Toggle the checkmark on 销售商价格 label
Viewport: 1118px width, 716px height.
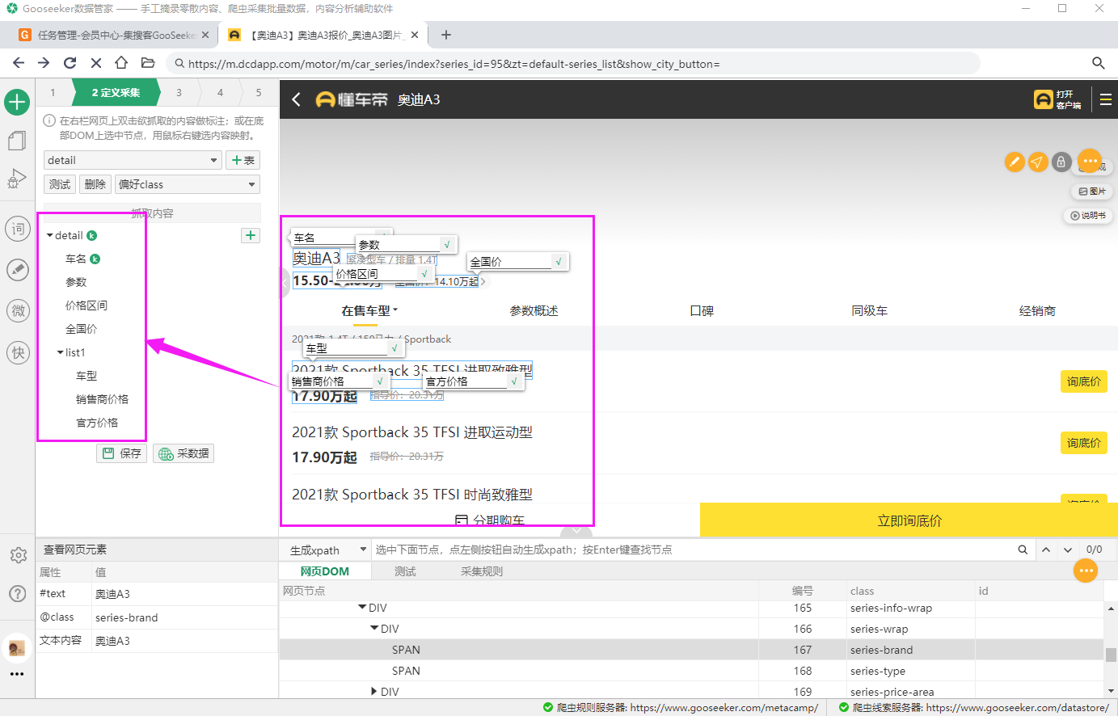379,381
